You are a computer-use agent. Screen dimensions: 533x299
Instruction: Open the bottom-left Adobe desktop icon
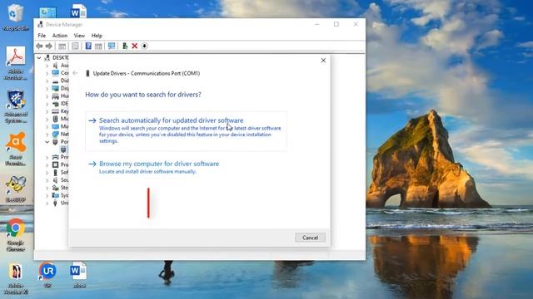click(x=16, y=278)
